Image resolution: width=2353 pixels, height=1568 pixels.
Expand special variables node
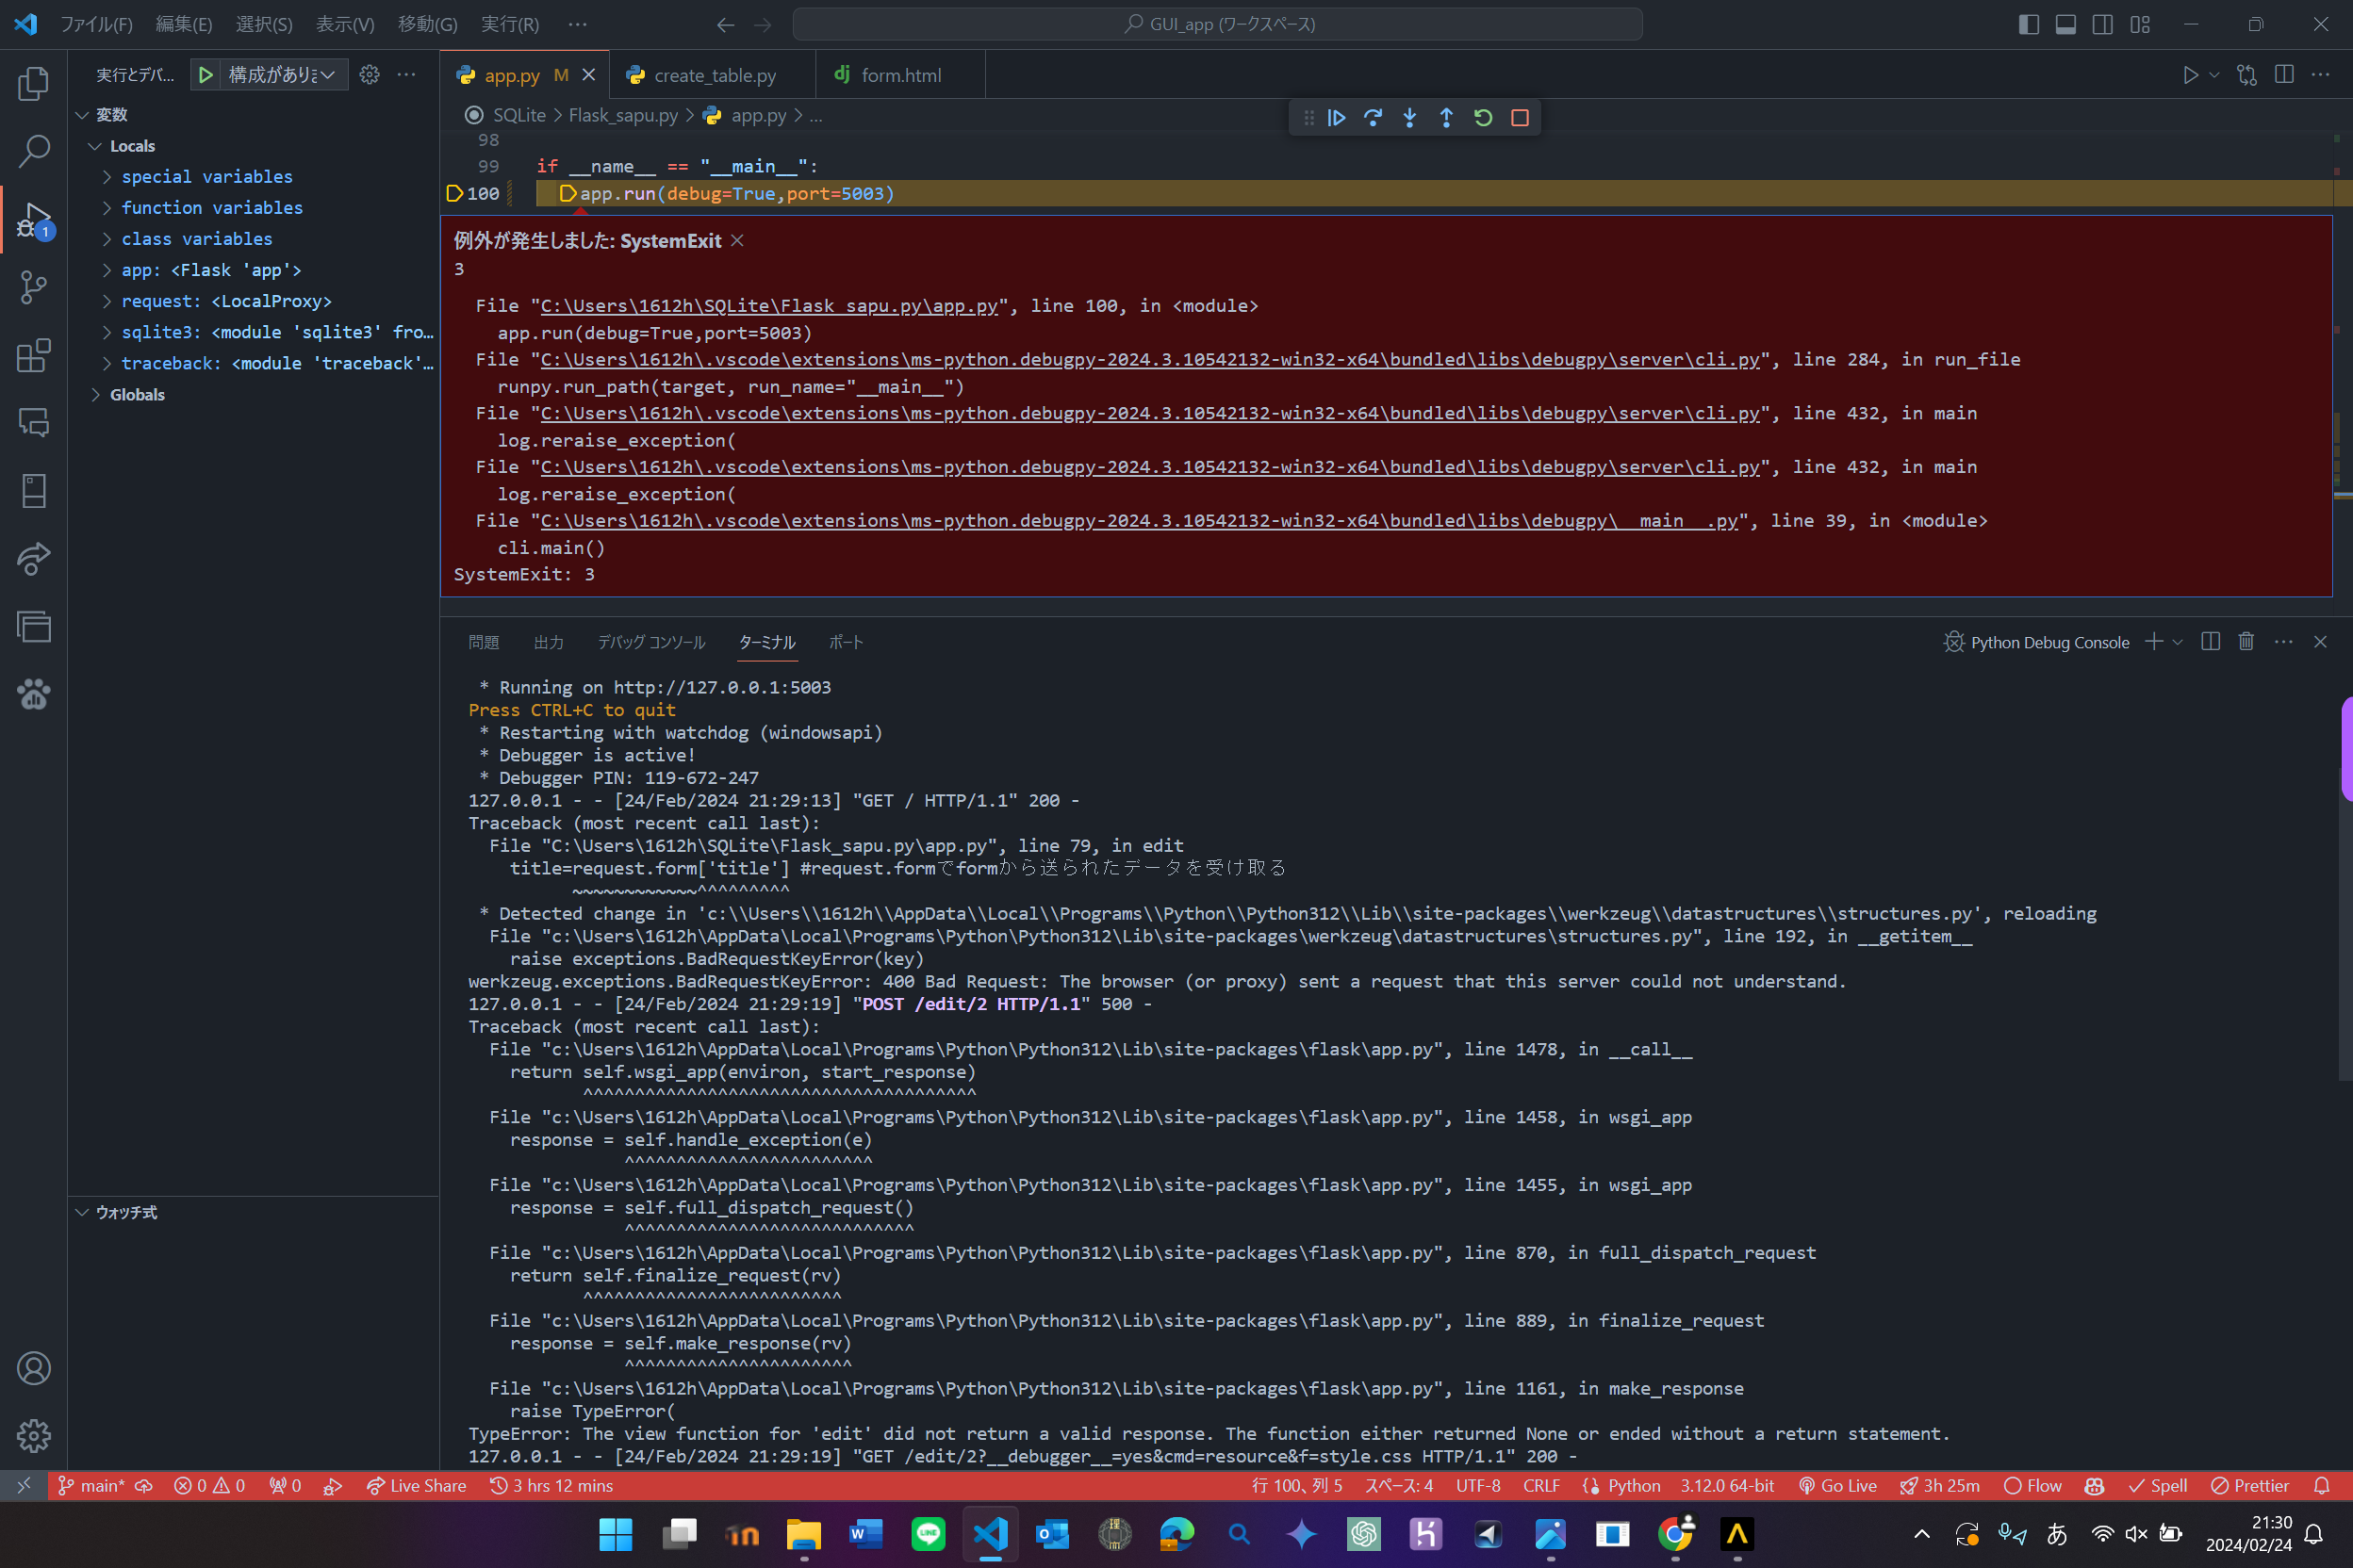coord(107,177)
